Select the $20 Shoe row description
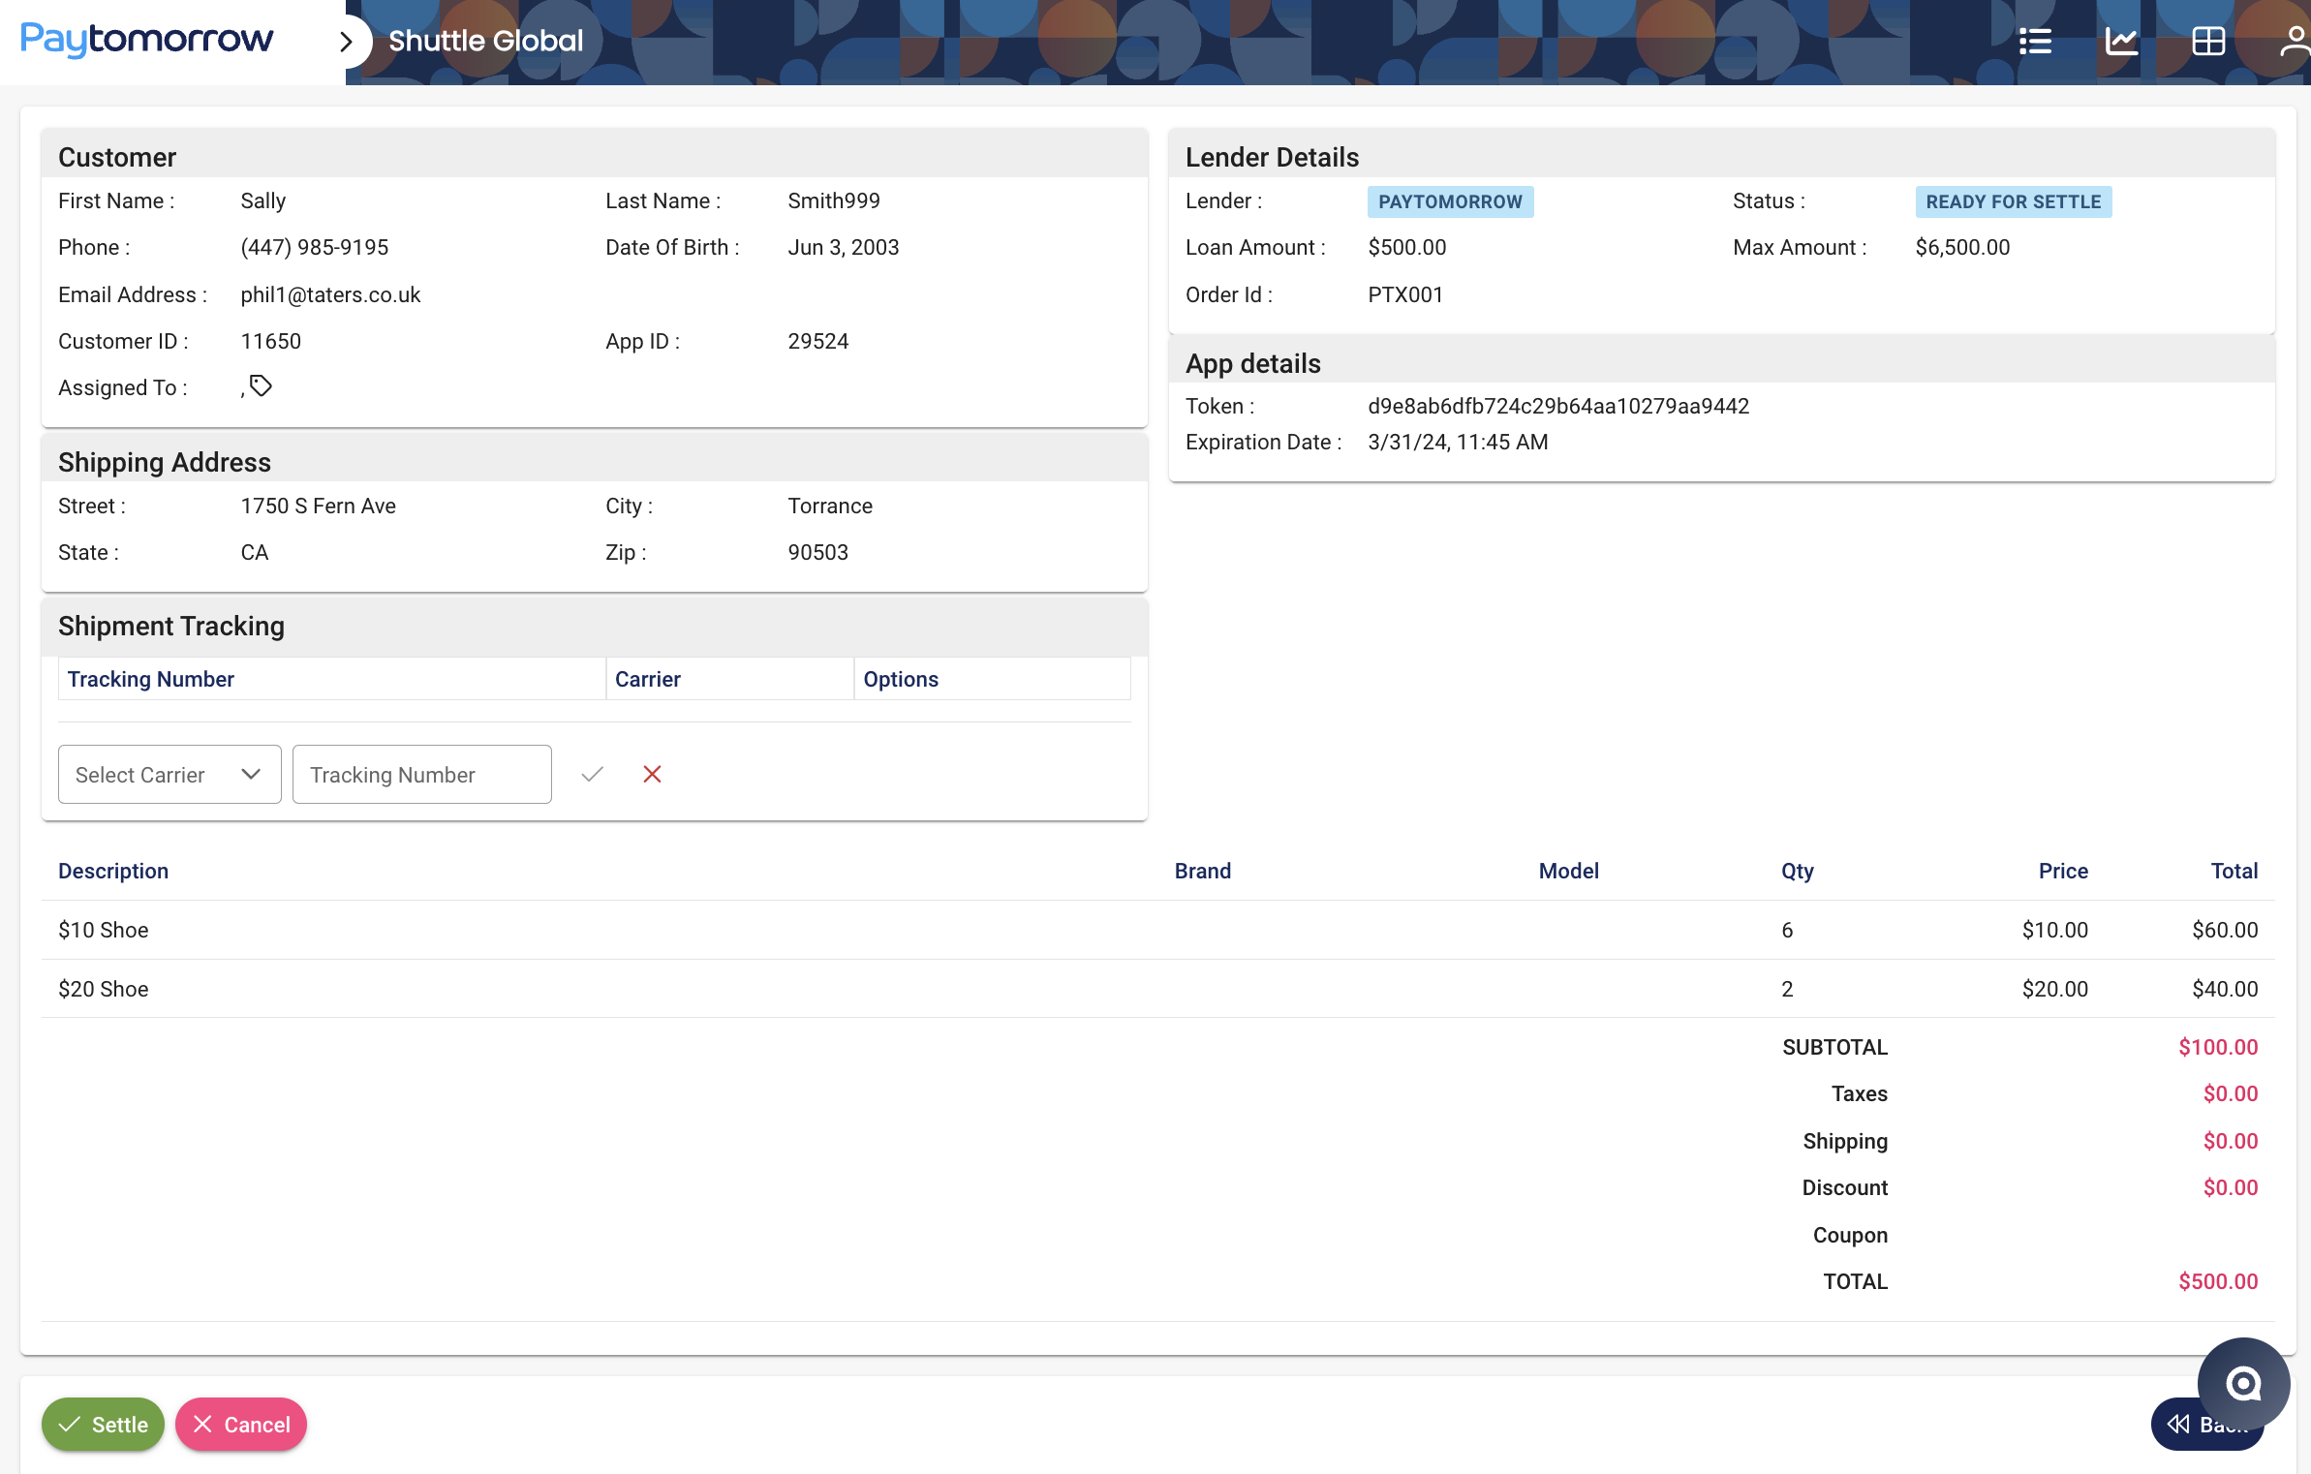This screenshot has height=1474, width=2311. [104, 989]
